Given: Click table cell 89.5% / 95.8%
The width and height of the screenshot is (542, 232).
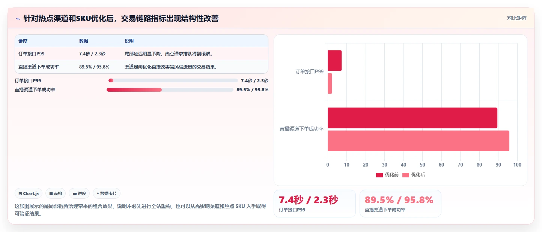Looking at the screenshot, I should coord(94,67).
